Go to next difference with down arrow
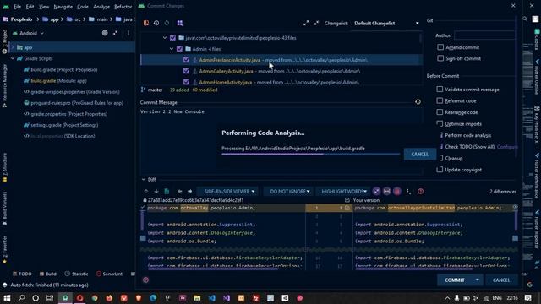The image size is (541, 304). click(156, 192)
